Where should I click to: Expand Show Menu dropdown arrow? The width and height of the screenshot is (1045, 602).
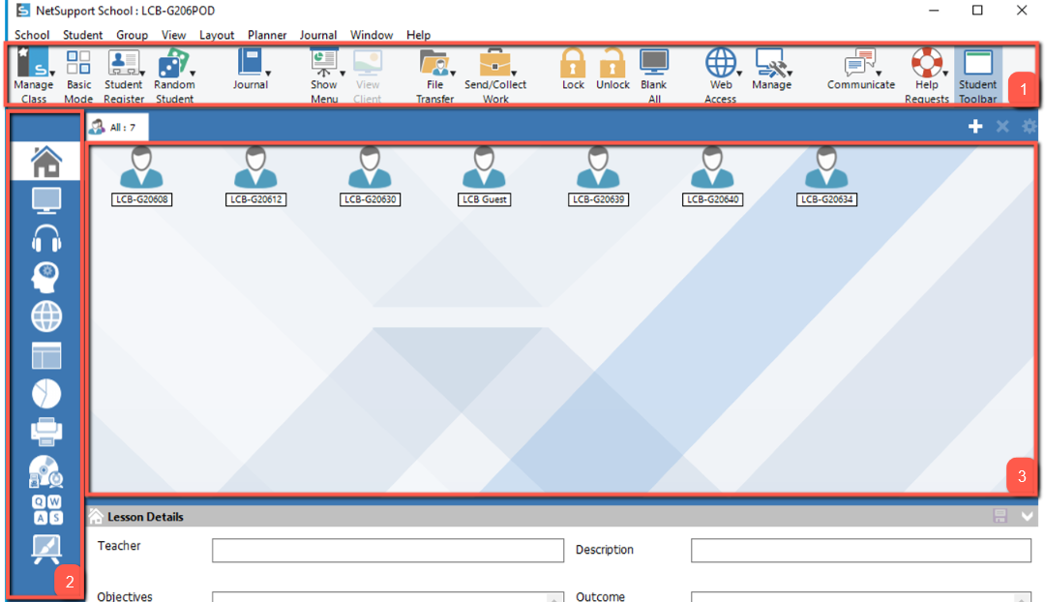[343, 74]
